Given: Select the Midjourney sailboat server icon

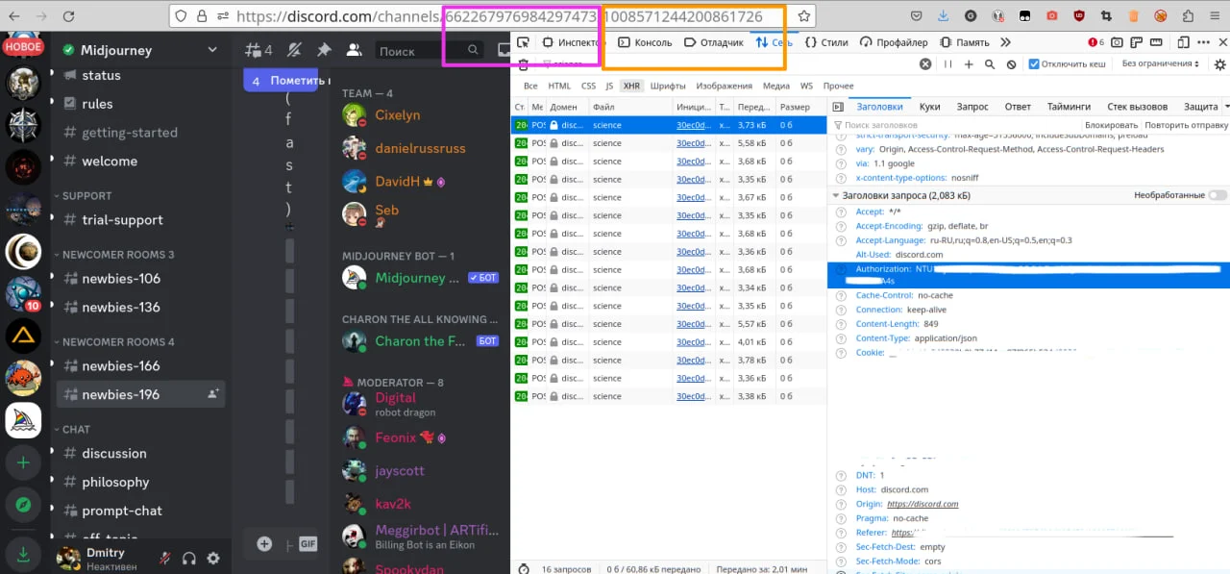Looking at the screenshot, I should click(x=23, y=420).
